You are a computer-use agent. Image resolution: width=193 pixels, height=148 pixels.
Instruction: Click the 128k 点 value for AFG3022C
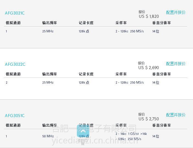(x=84, y=82)
